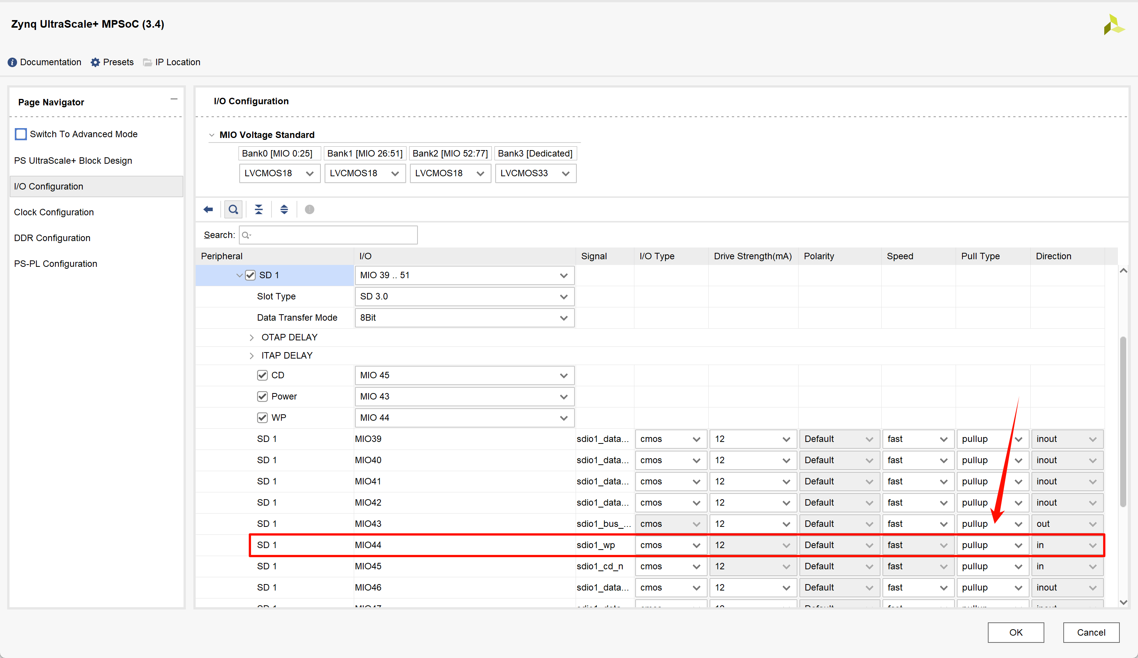Open Power pin MIO 43 dropdown
Image resolution: width=1138 pixels, height=658 pixels.
coord(464,397)
